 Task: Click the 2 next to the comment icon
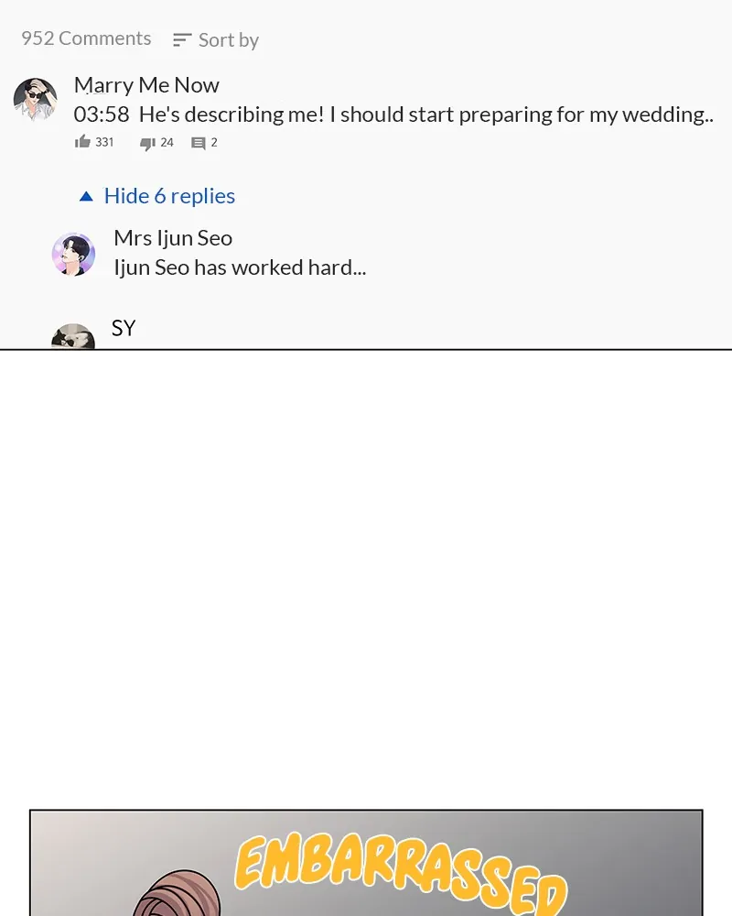[x=214, y=143]
